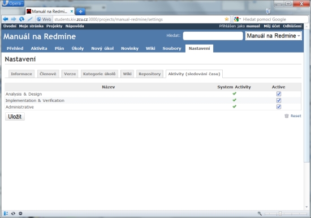Click the Uložit button
Image resolution: width=311 pixels, height=218 pixels.
pos(15,117)
